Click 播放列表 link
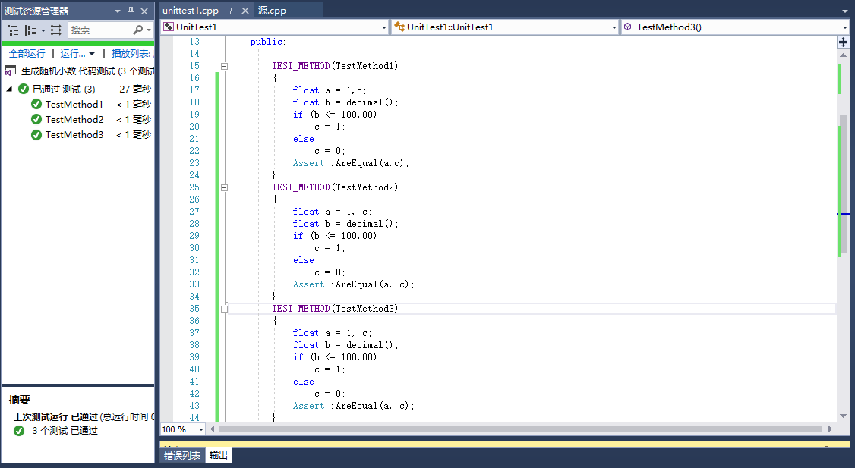This screenshot has height=468, width=855. tap(131, 53)
